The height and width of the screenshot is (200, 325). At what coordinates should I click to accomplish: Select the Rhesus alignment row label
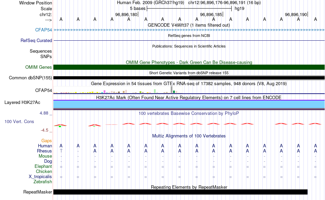point(44,151)
